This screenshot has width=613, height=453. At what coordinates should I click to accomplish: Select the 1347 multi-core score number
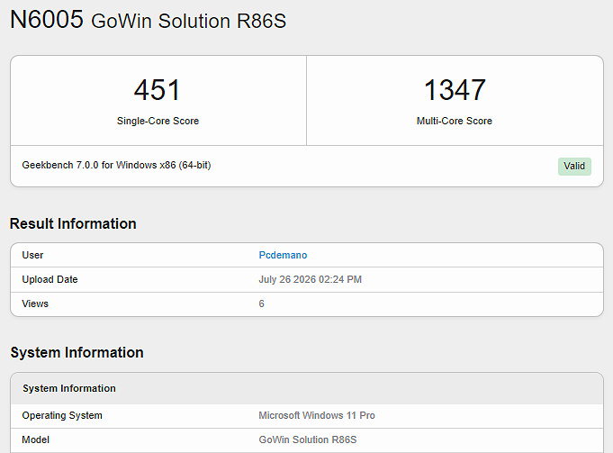455,90
